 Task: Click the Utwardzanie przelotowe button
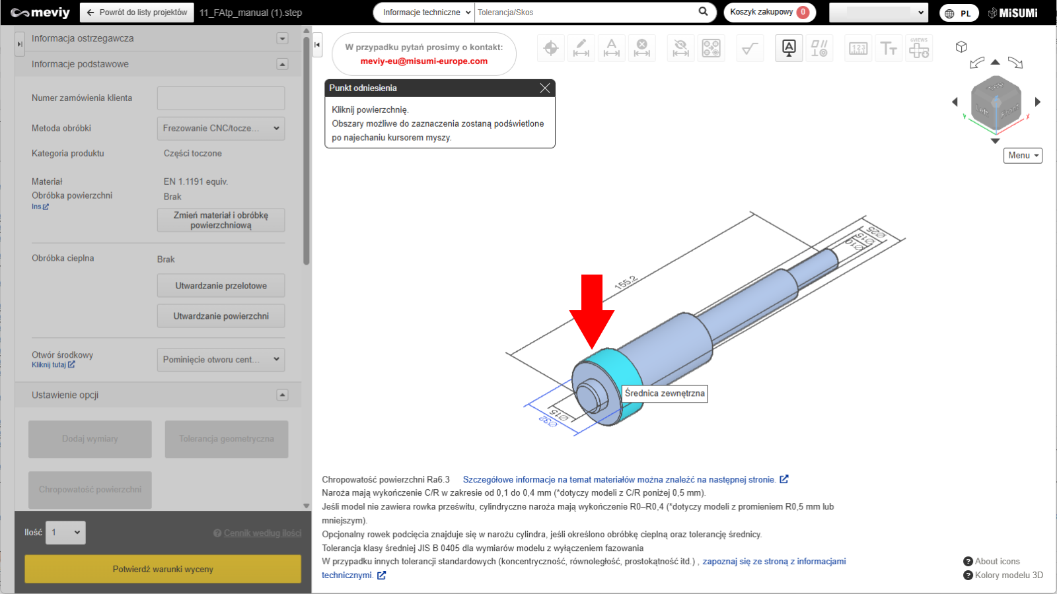(x=221, y=286)
